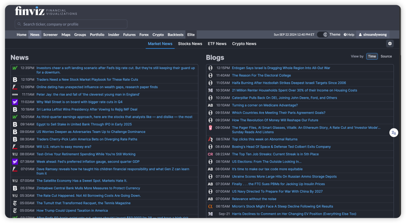This screenshot has width=406, height=223.
Task: Click Mish icon beside '21 Million Renter Households'
Action: point(211,90)
